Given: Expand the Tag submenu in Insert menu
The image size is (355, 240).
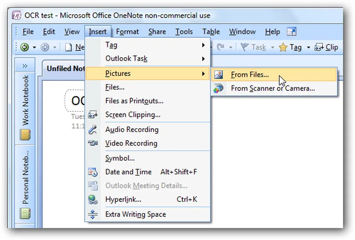Looking at the screenshot, I should pyautogui.click(x=203, y=45).
